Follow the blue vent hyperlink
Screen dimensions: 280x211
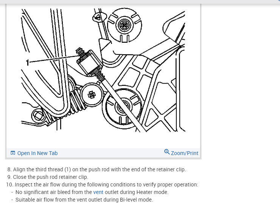pos(98,192)
